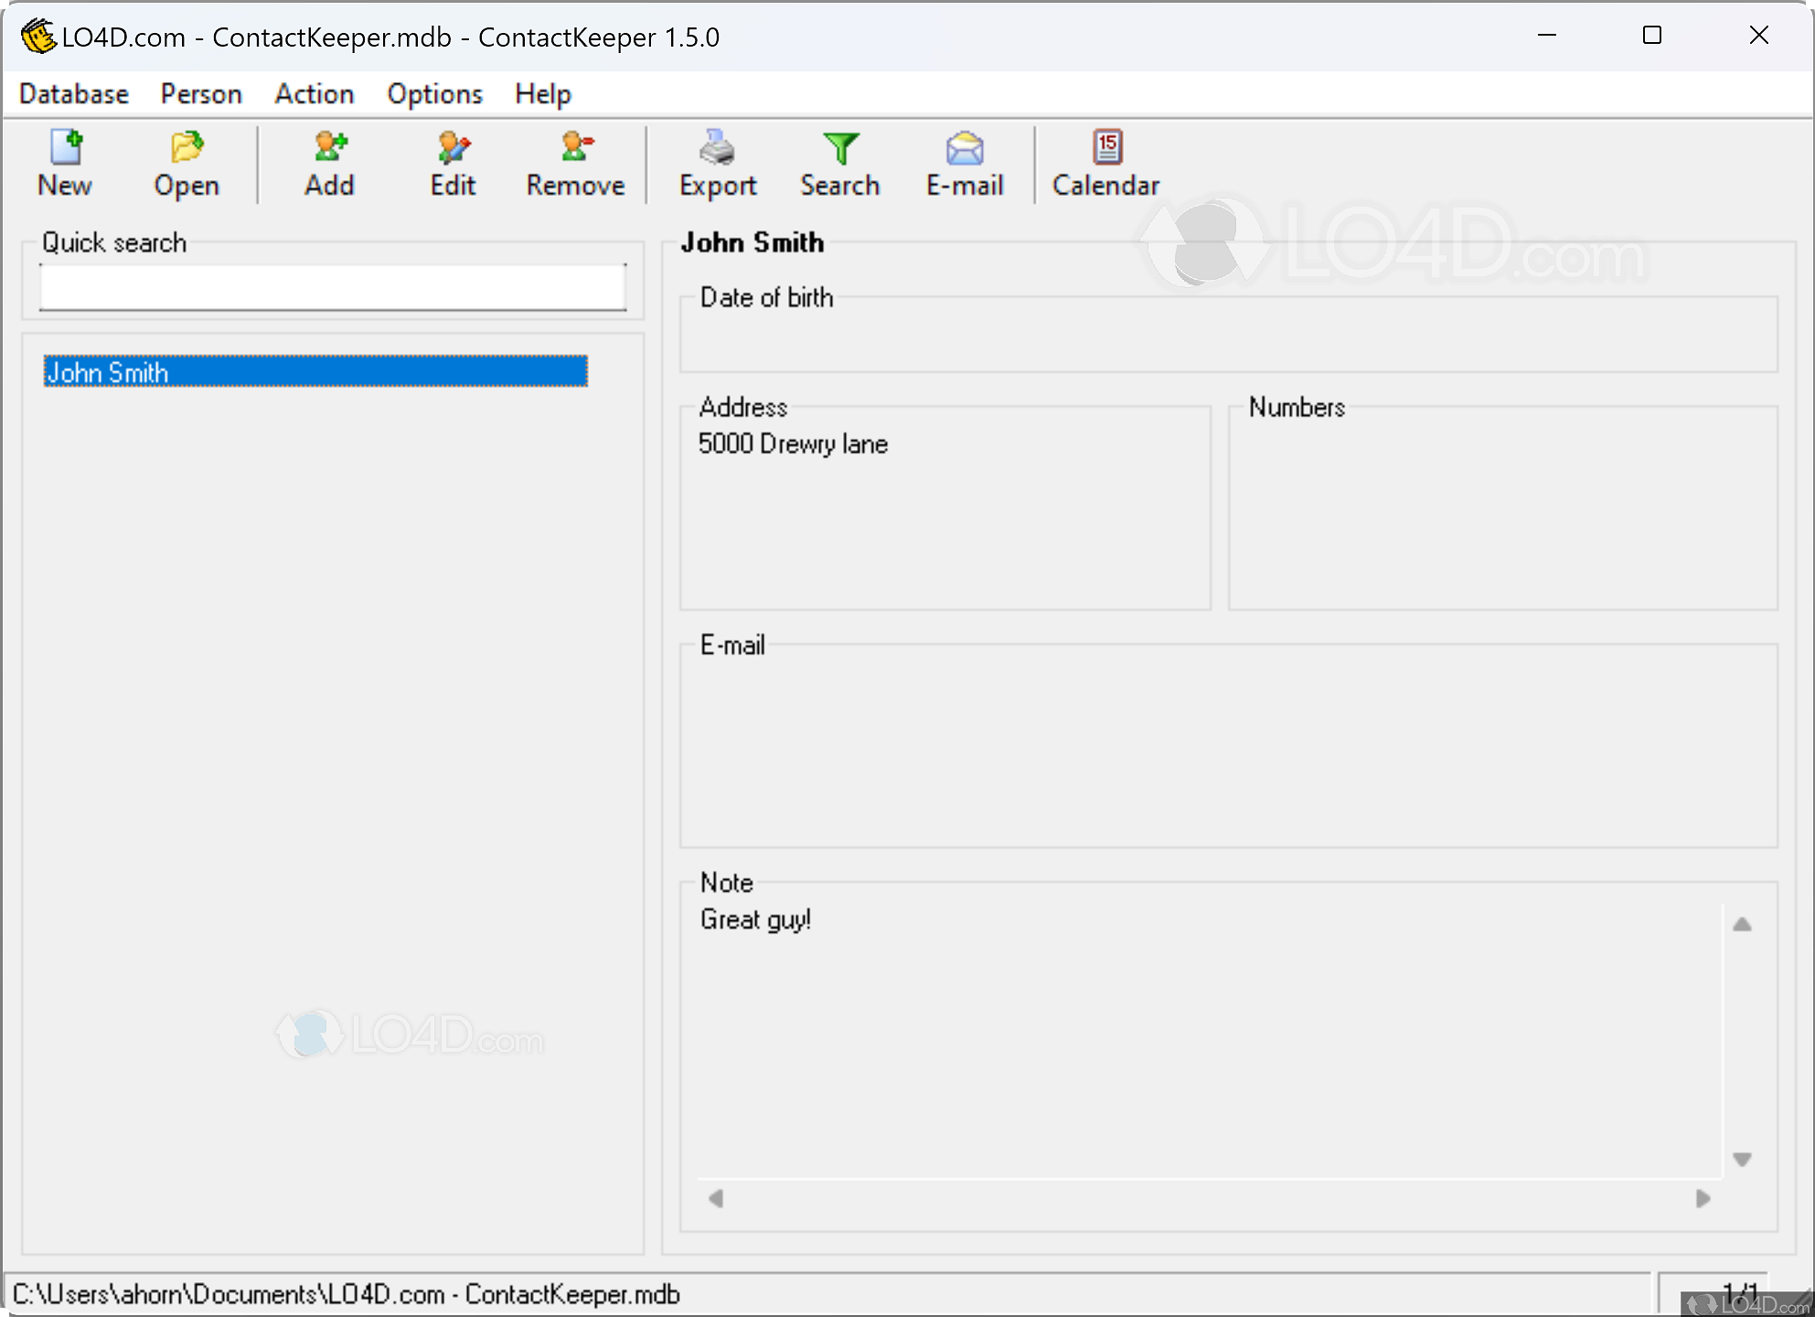1815x1317 pixels.
Task: Create a new database with the New icon
Action: [64, 165]
